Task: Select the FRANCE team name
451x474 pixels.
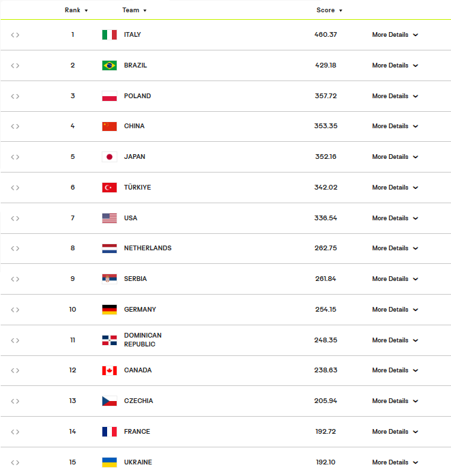Action: [137, 432]
